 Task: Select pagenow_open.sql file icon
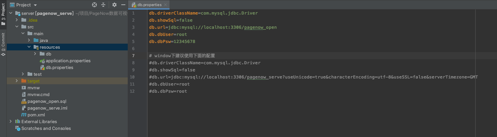point(23,101)
